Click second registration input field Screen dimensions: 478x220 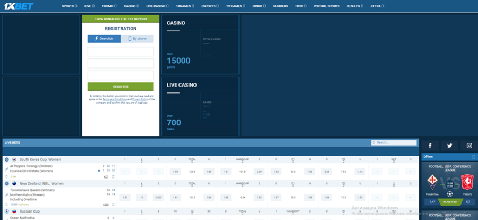coord(121,63)
